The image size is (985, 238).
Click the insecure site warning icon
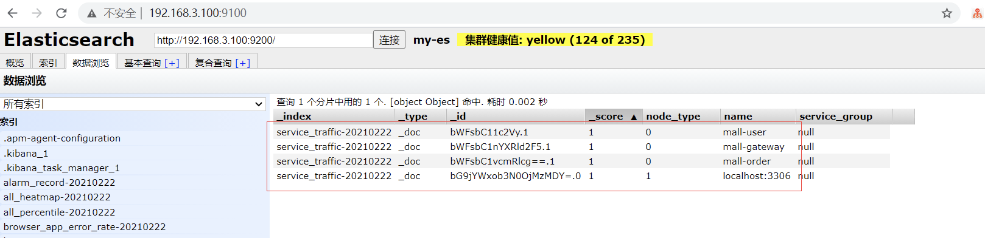[x=92, y=13]
